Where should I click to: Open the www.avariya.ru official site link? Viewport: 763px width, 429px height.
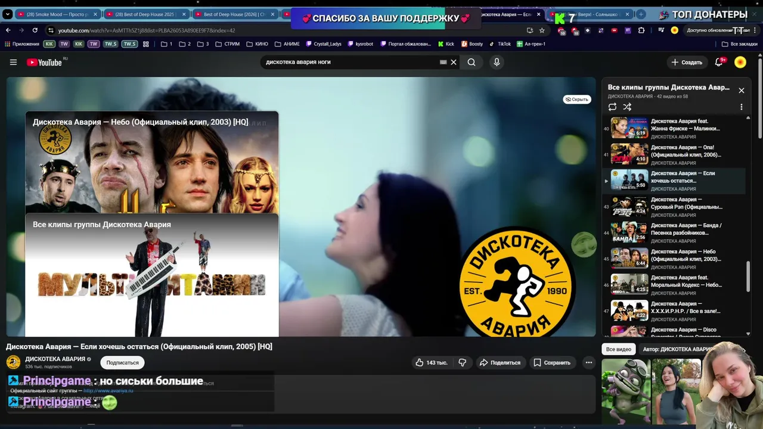point(108,391)
